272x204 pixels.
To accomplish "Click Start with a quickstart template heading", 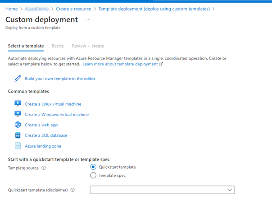I will point(59,159).
